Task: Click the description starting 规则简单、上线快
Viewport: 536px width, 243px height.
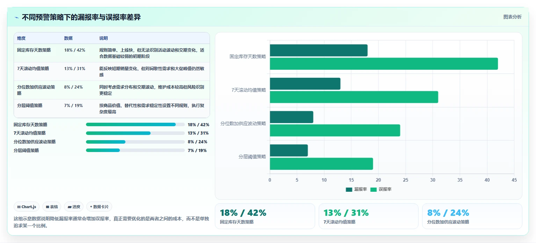Action: tap(152, 53)
